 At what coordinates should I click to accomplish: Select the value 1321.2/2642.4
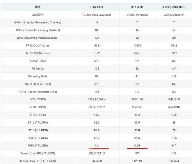click(97, 99)
